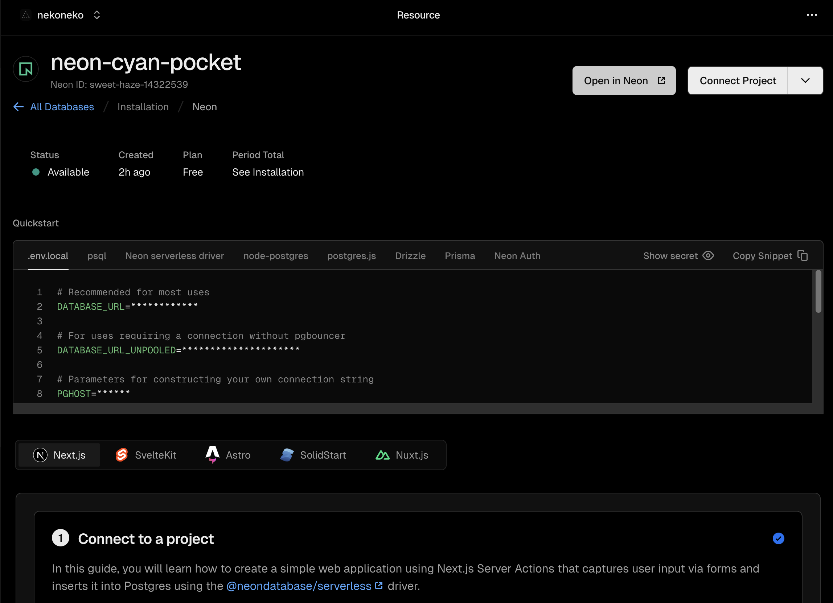Go back to All Databases
This screenshot has height=603, width=833.
pos(54,107)
